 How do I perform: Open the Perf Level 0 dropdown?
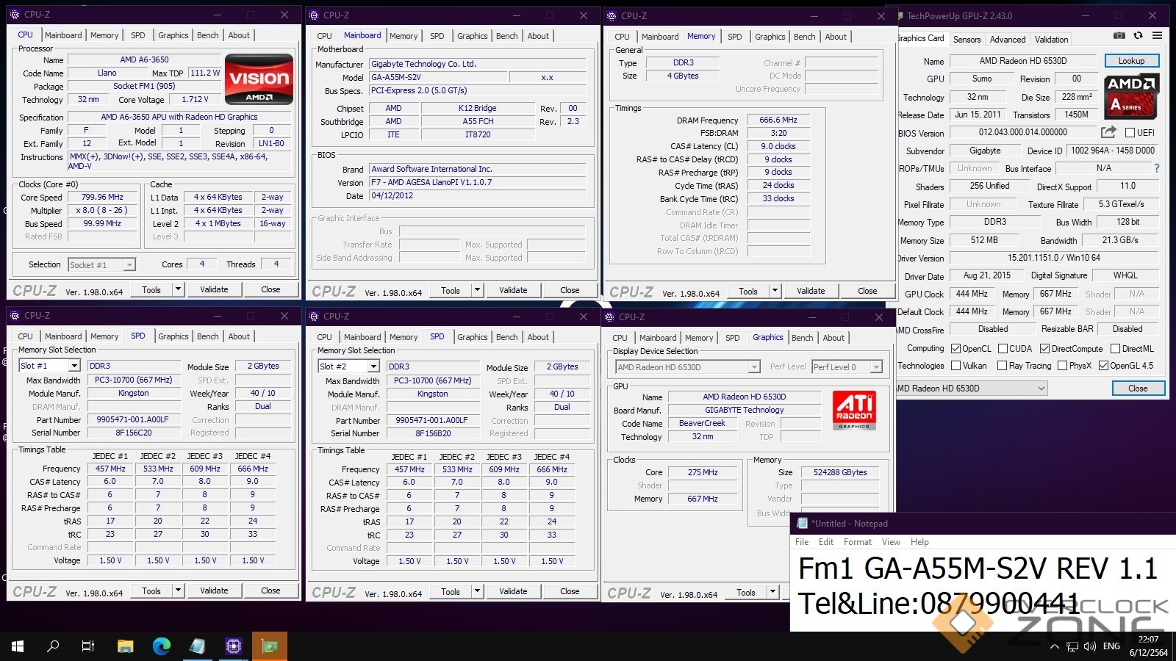click(x=847, y=367)
